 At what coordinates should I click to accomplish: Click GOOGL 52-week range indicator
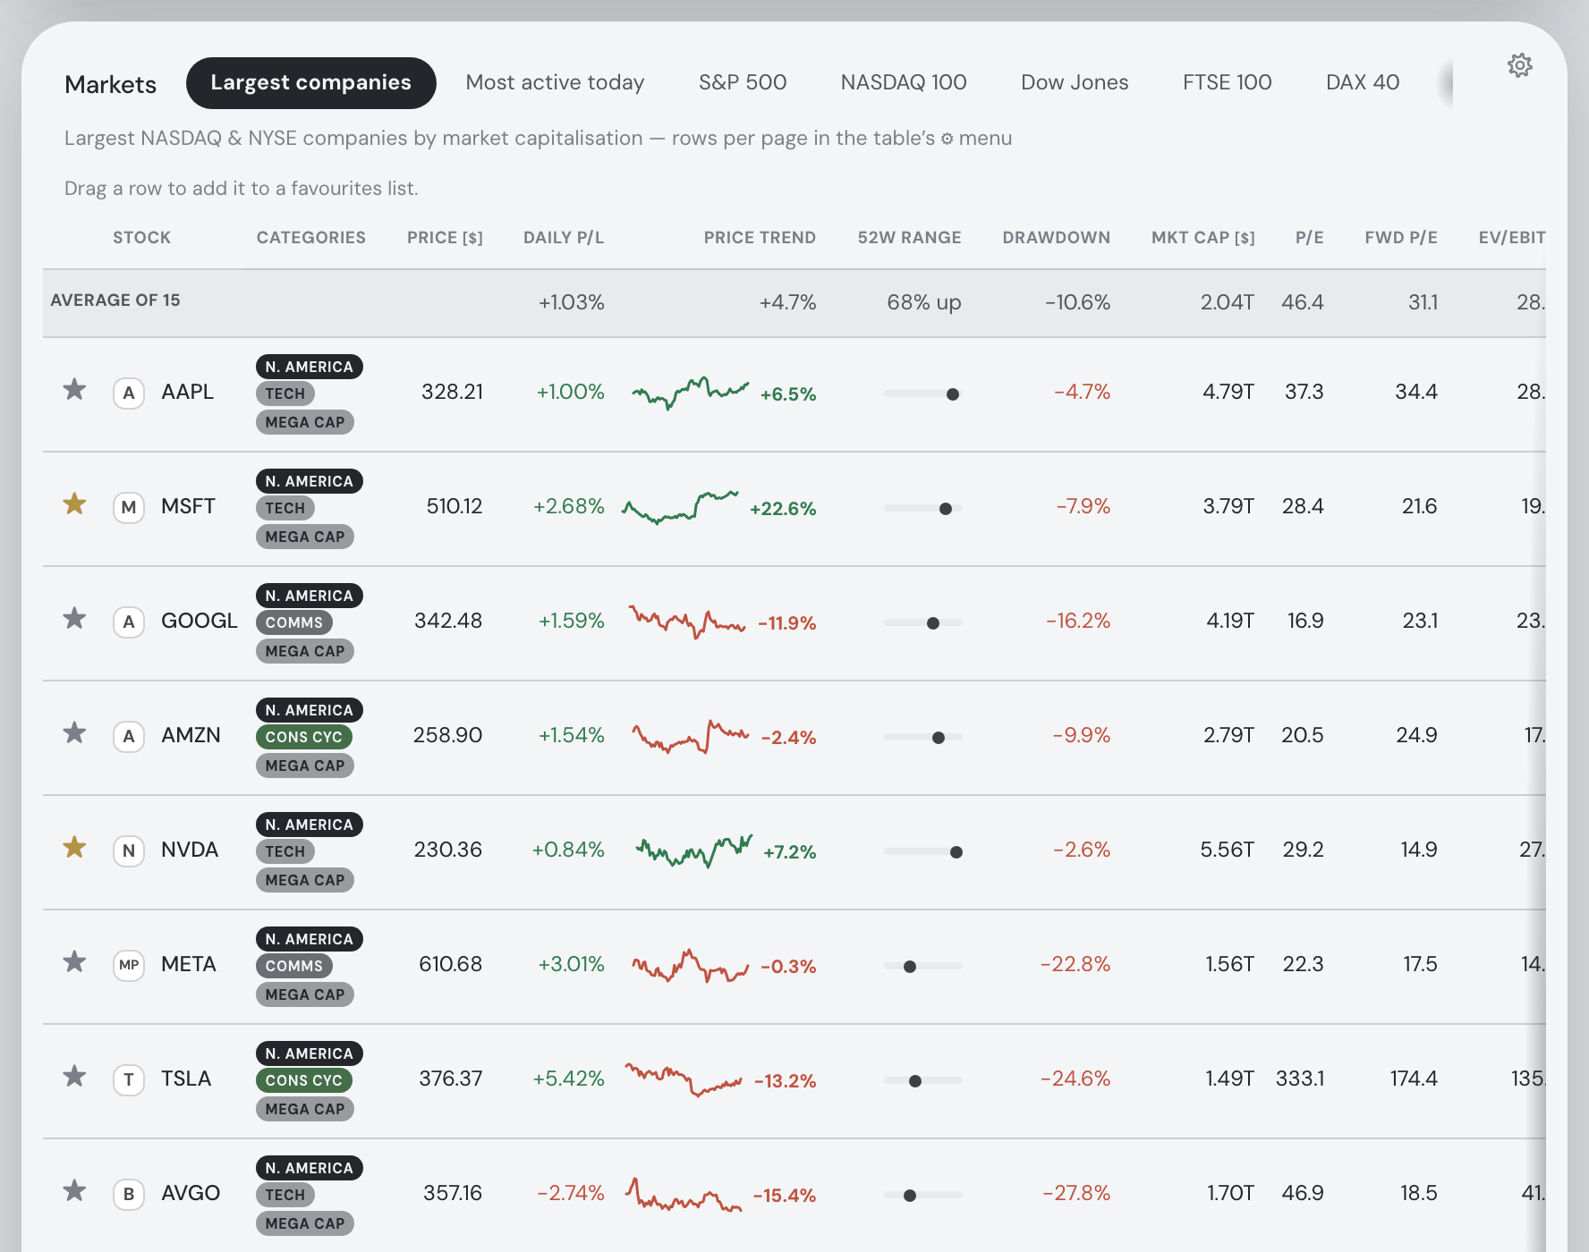pos(922,622)
